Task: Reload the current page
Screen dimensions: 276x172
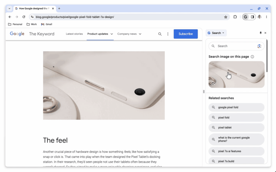Action: tap(24, 17)
